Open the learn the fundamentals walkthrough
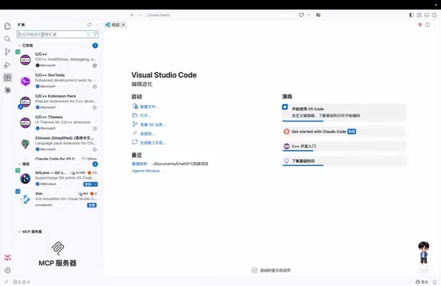 coord(344,160)
